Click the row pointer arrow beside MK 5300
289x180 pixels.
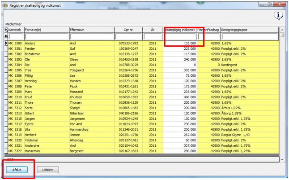(x=6, y=43)
